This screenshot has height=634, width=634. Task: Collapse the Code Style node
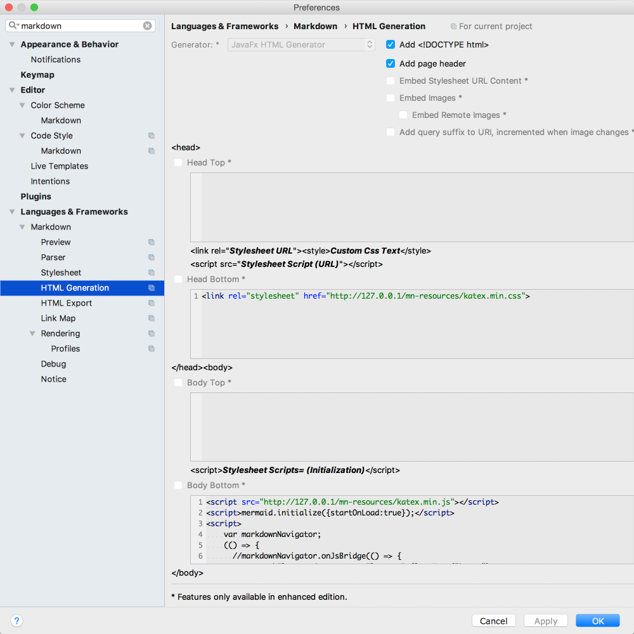click(22, 136)
